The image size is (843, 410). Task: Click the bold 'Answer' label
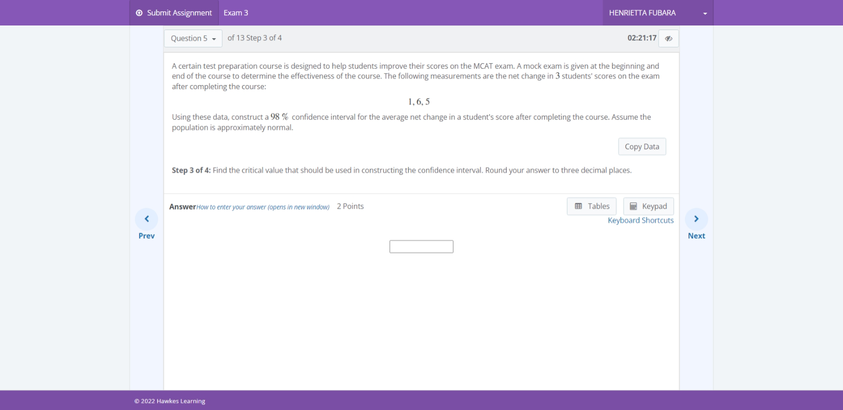[x=183, y=206]
